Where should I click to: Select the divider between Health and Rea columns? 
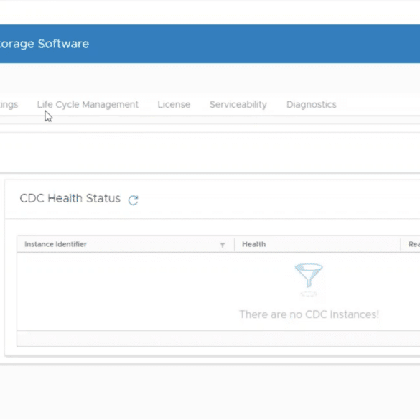click(401, 244)
